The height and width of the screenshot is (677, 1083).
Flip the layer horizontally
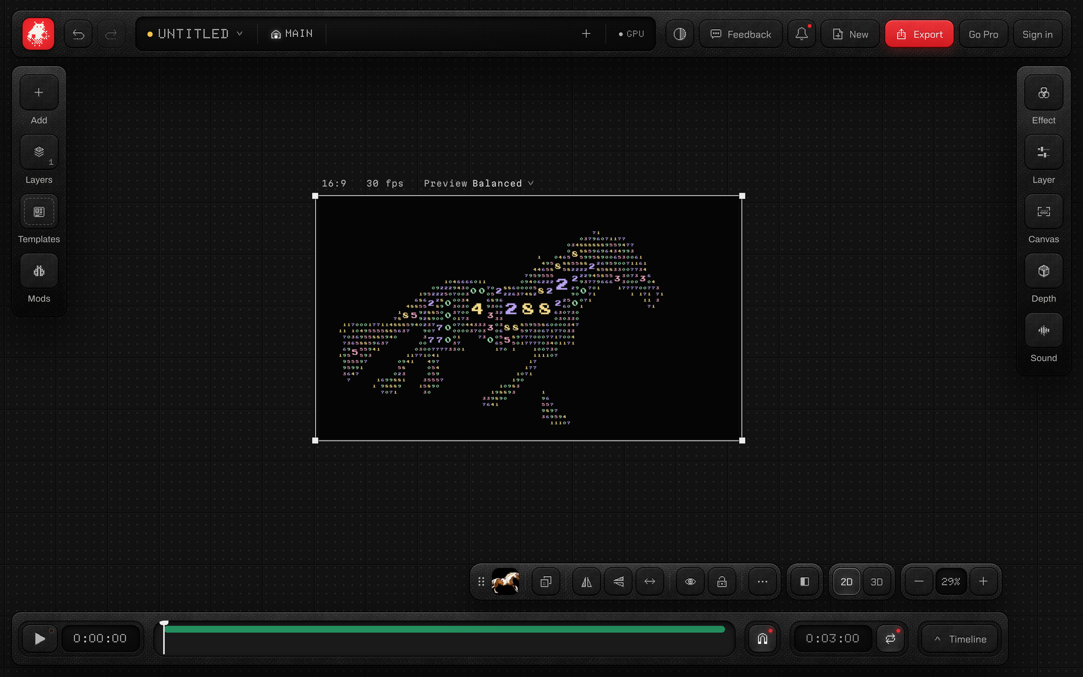click(587, 582)
